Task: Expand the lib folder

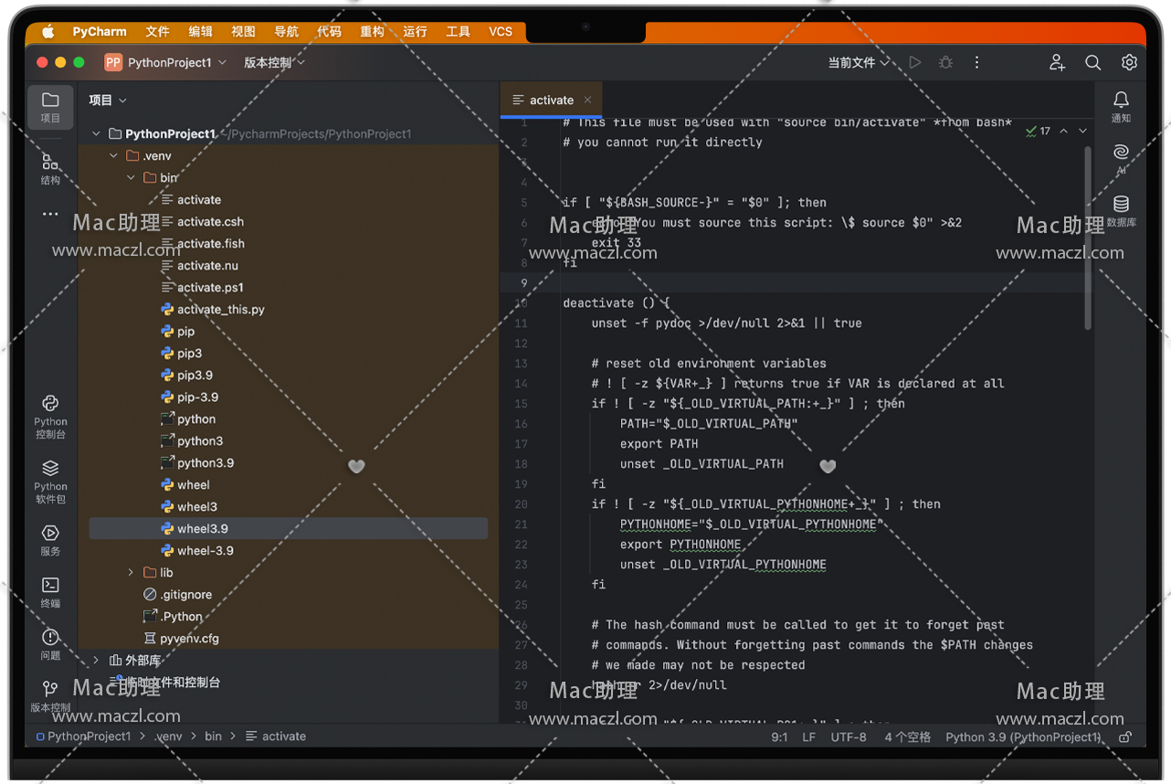Action: coord(132,573)
